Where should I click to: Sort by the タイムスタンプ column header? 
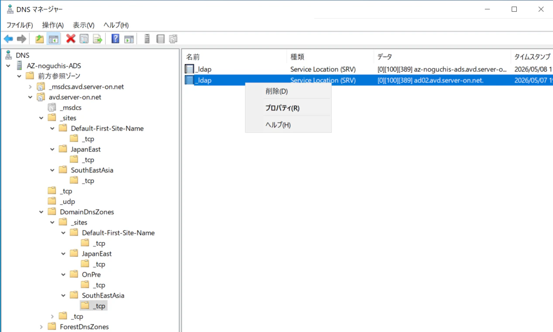pos(532,57)
